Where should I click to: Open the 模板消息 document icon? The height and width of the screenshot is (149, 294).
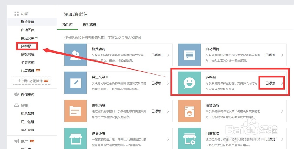pos(76,111)
